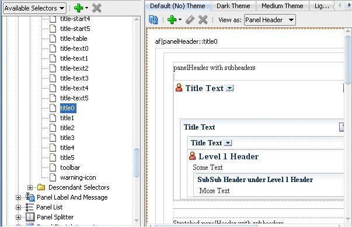Image resolution: width=352 pixels, height=227 pixels.
Task: Open the menu arrow beside nested Title Text
Action: coord(228,143)
